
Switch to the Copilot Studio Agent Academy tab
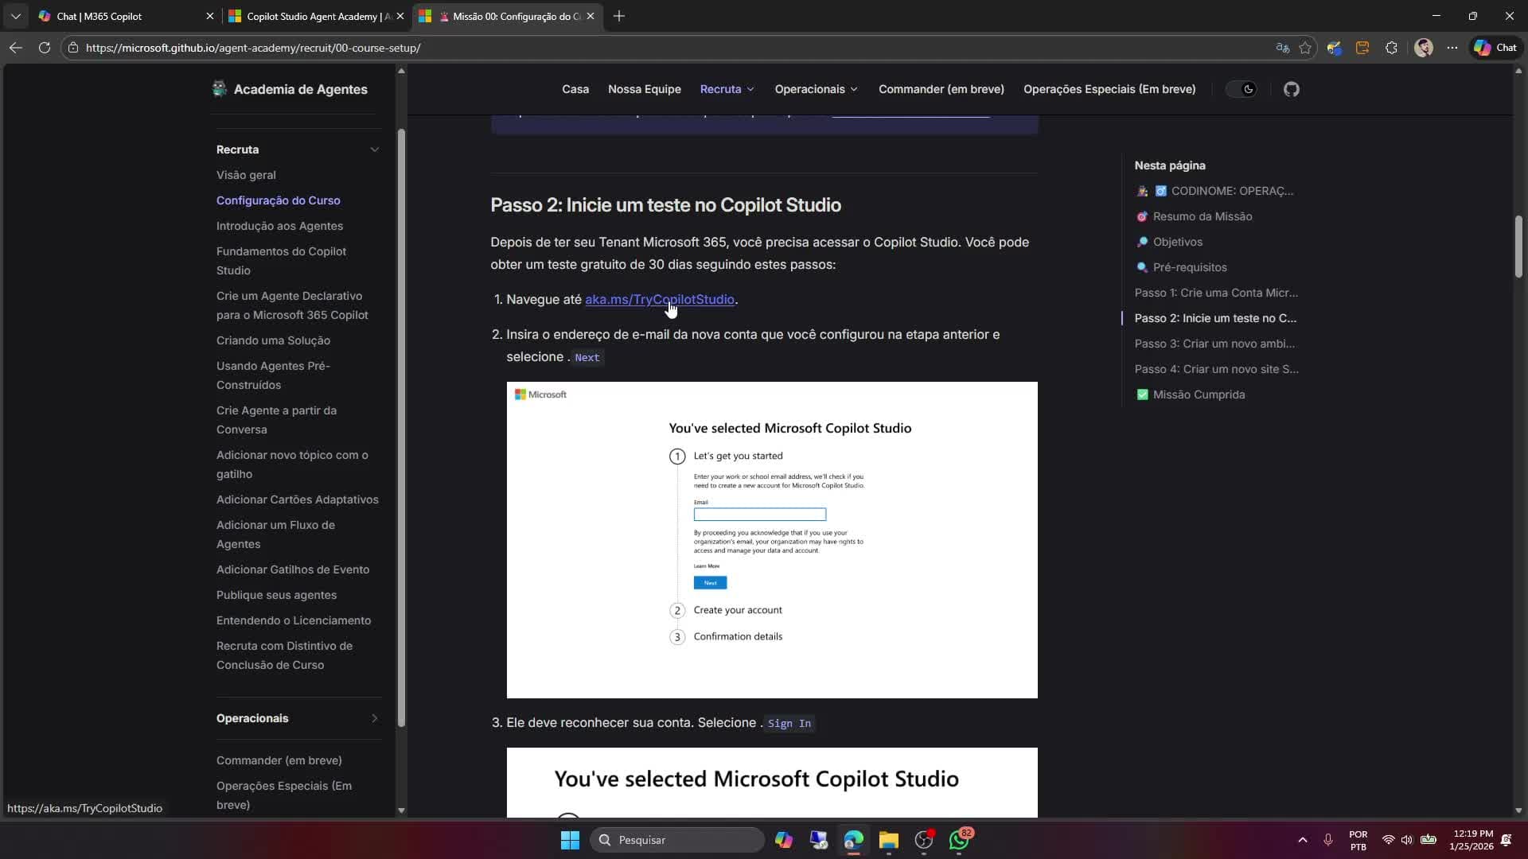310,16
